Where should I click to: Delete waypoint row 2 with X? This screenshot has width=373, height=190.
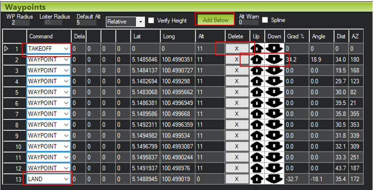coord(237,60)
